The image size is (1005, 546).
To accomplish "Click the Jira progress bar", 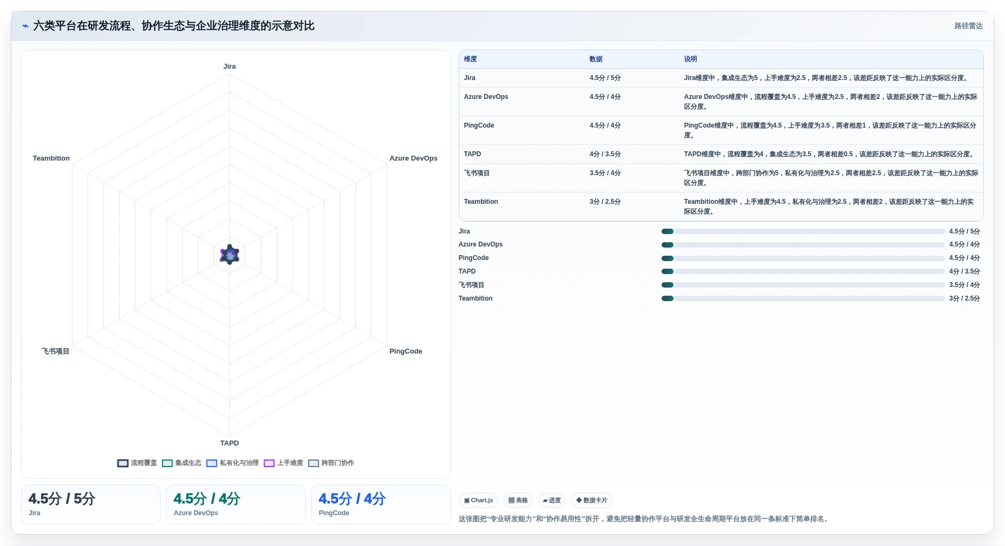I will point(803,231).
